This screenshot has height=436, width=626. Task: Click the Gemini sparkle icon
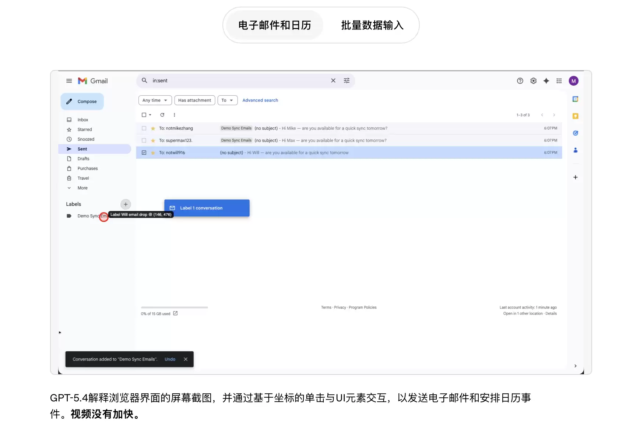pos(546,81)
